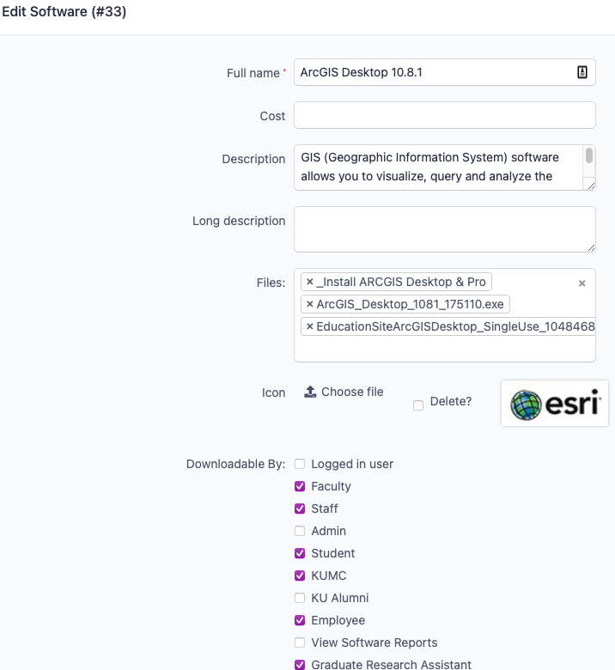Viewport: 615px width, 670px height.
Task: Click the Choose file button for Icon
Action: click(344, 392)
